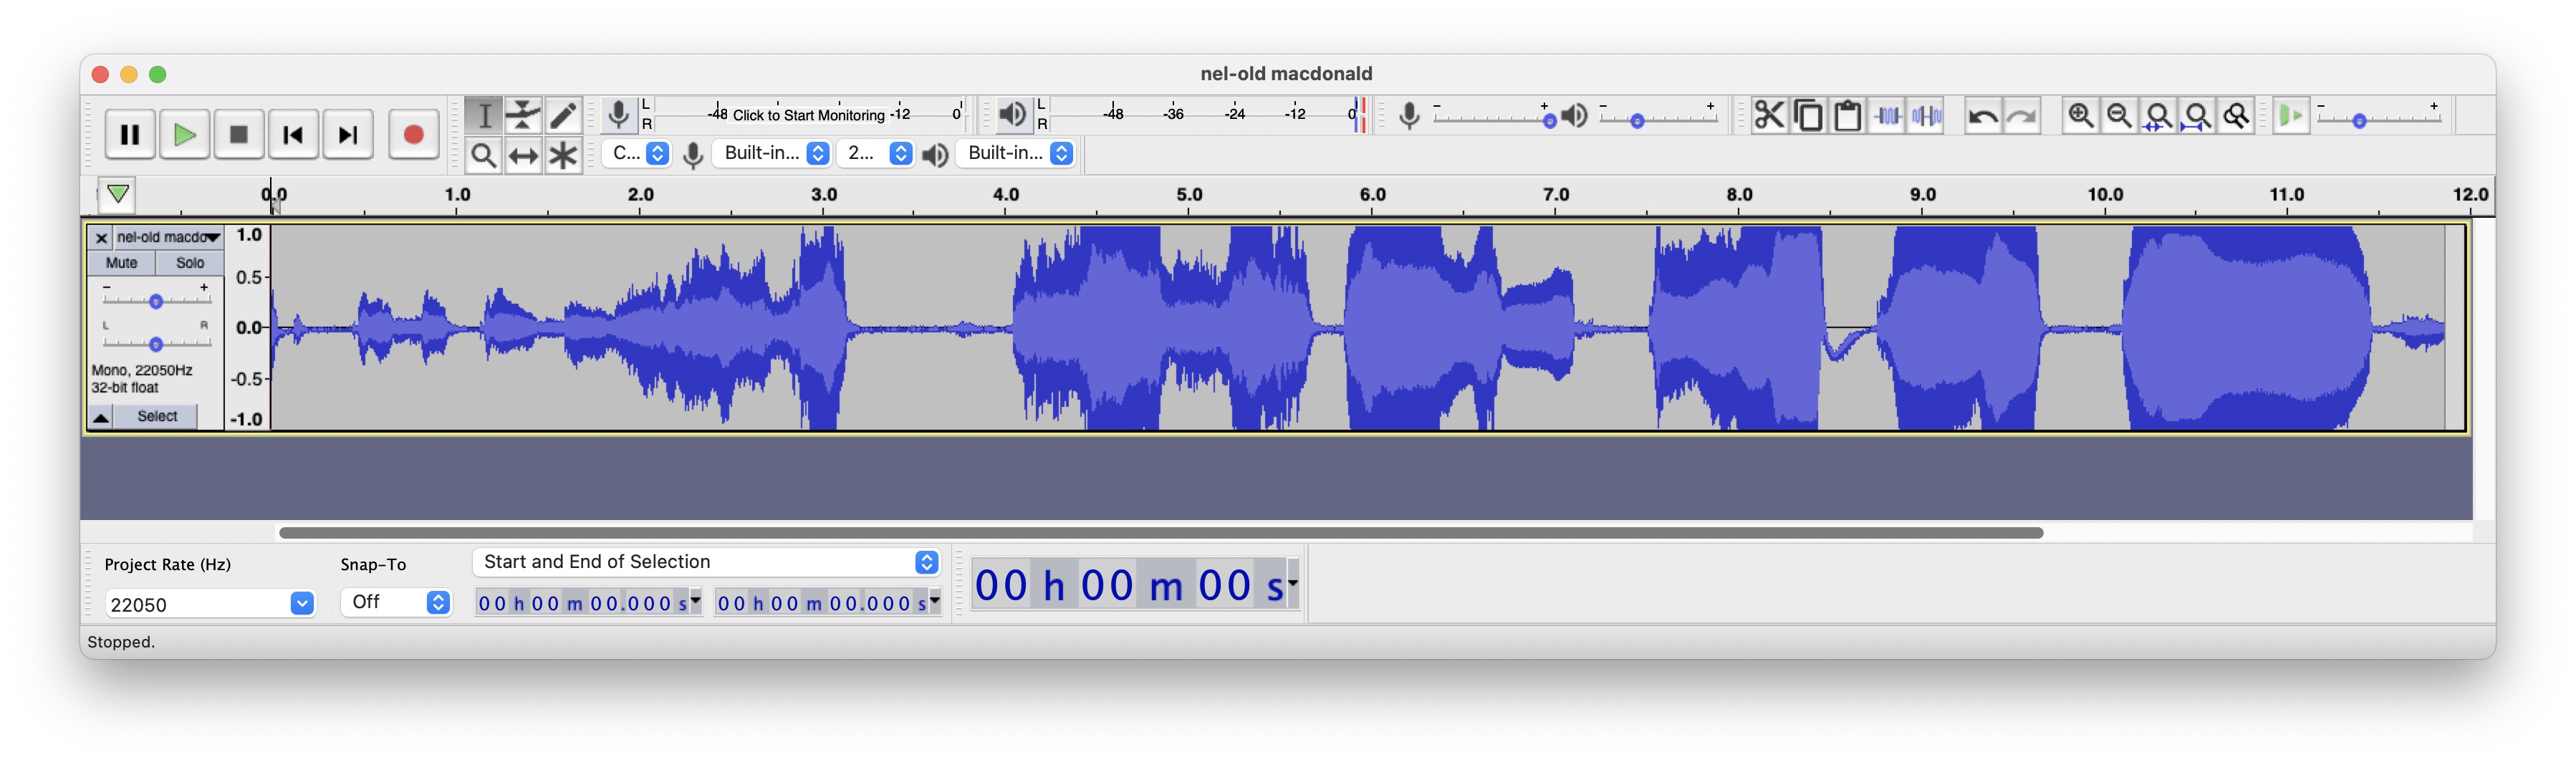The width and height of the screenshot is (2576, 765).
Task: Choose the Draw (pencil) tool
Action: click(563, 115)
